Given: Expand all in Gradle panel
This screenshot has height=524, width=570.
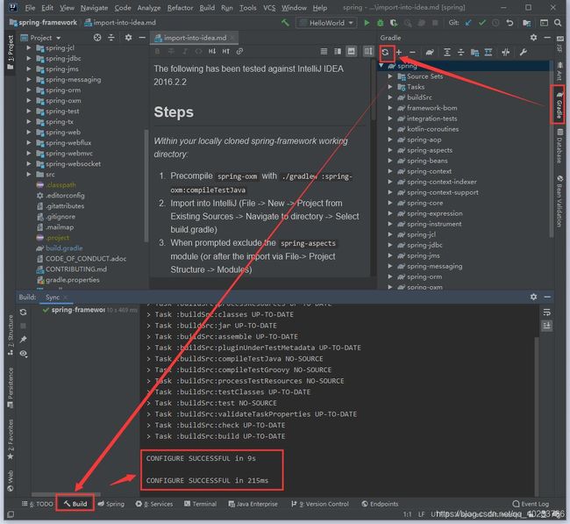Looking at the screenshot, I should pos(447,53).
